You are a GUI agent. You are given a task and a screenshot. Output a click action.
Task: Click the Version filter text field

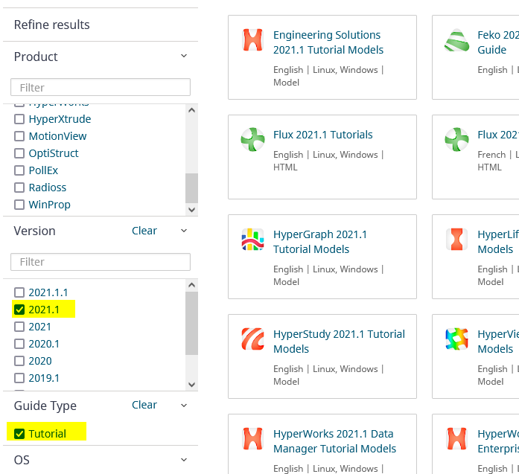pos(101,262)
